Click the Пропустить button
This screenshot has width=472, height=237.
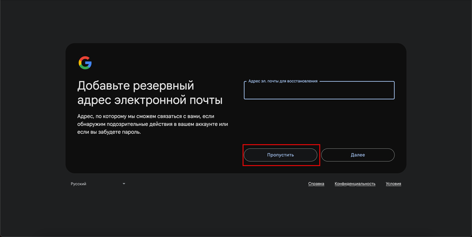click(280, 155)
